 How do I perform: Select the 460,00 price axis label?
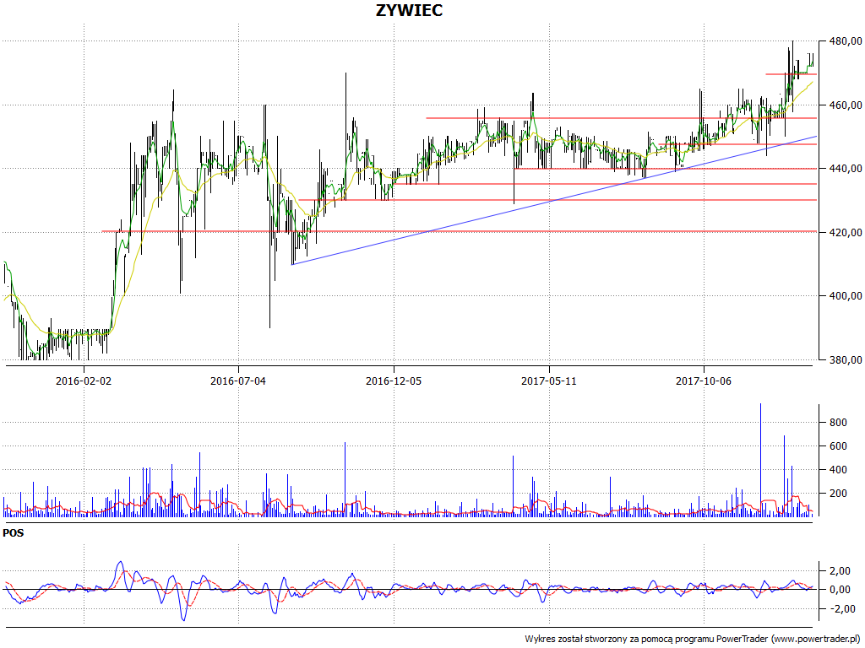pos(845,105)
